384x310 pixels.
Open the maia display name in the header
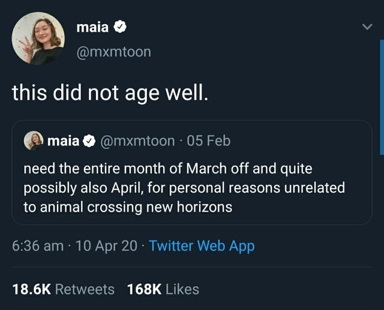[x=92, y=27]
